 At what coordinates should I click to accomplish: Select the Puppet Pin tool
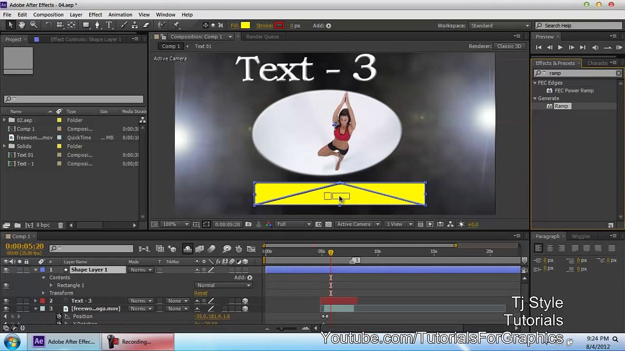(176, 25)
